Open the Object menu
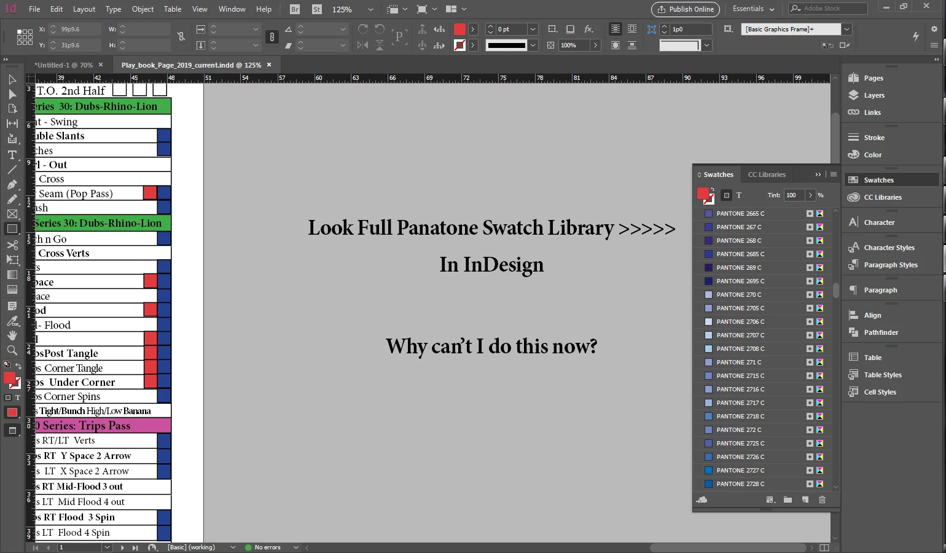The image size is (946, 553). tap(143, 9)
